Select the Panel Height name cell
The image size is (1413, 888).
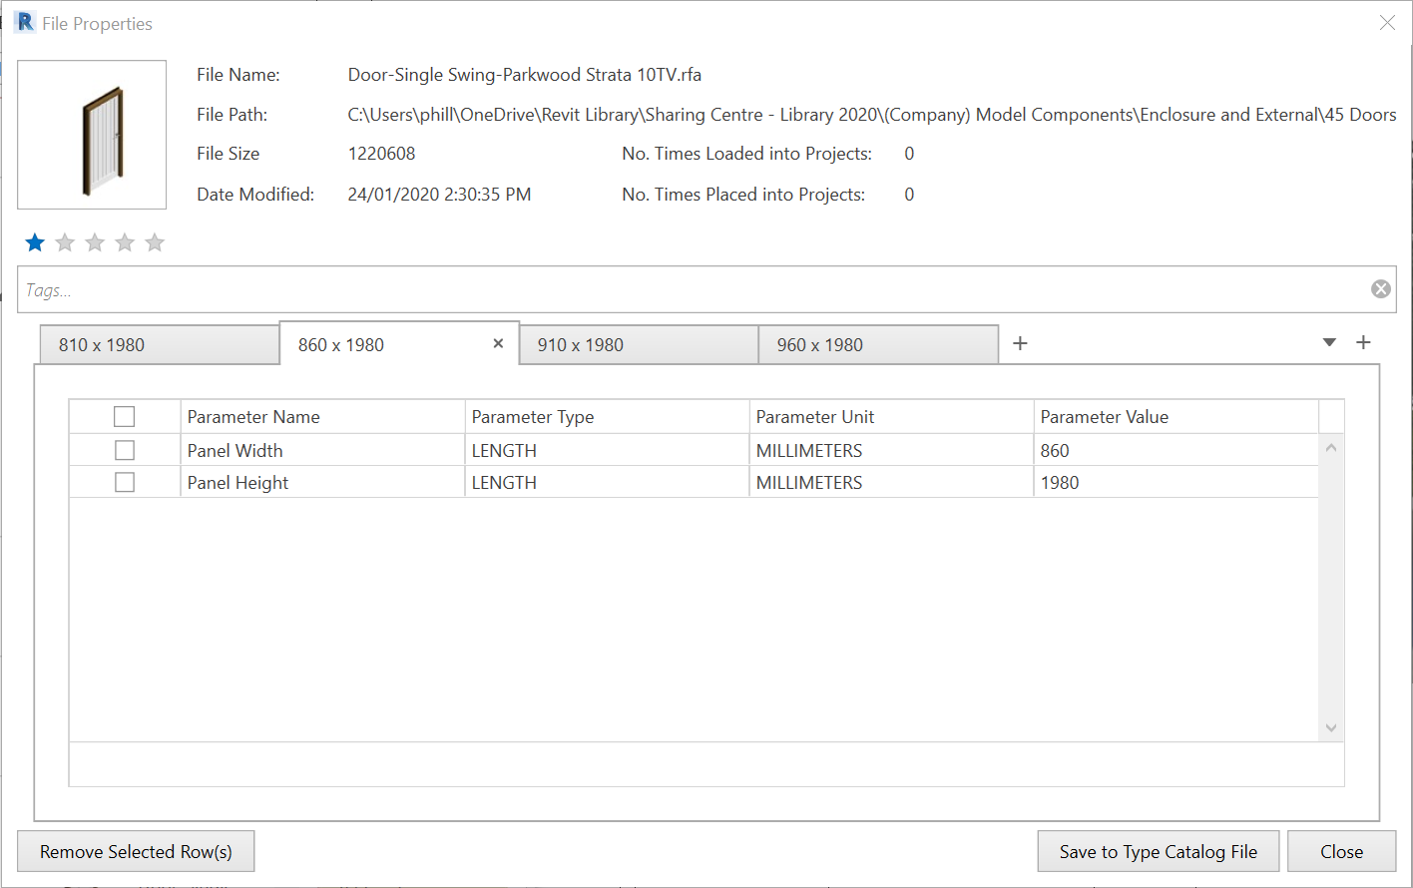(322, 482)
